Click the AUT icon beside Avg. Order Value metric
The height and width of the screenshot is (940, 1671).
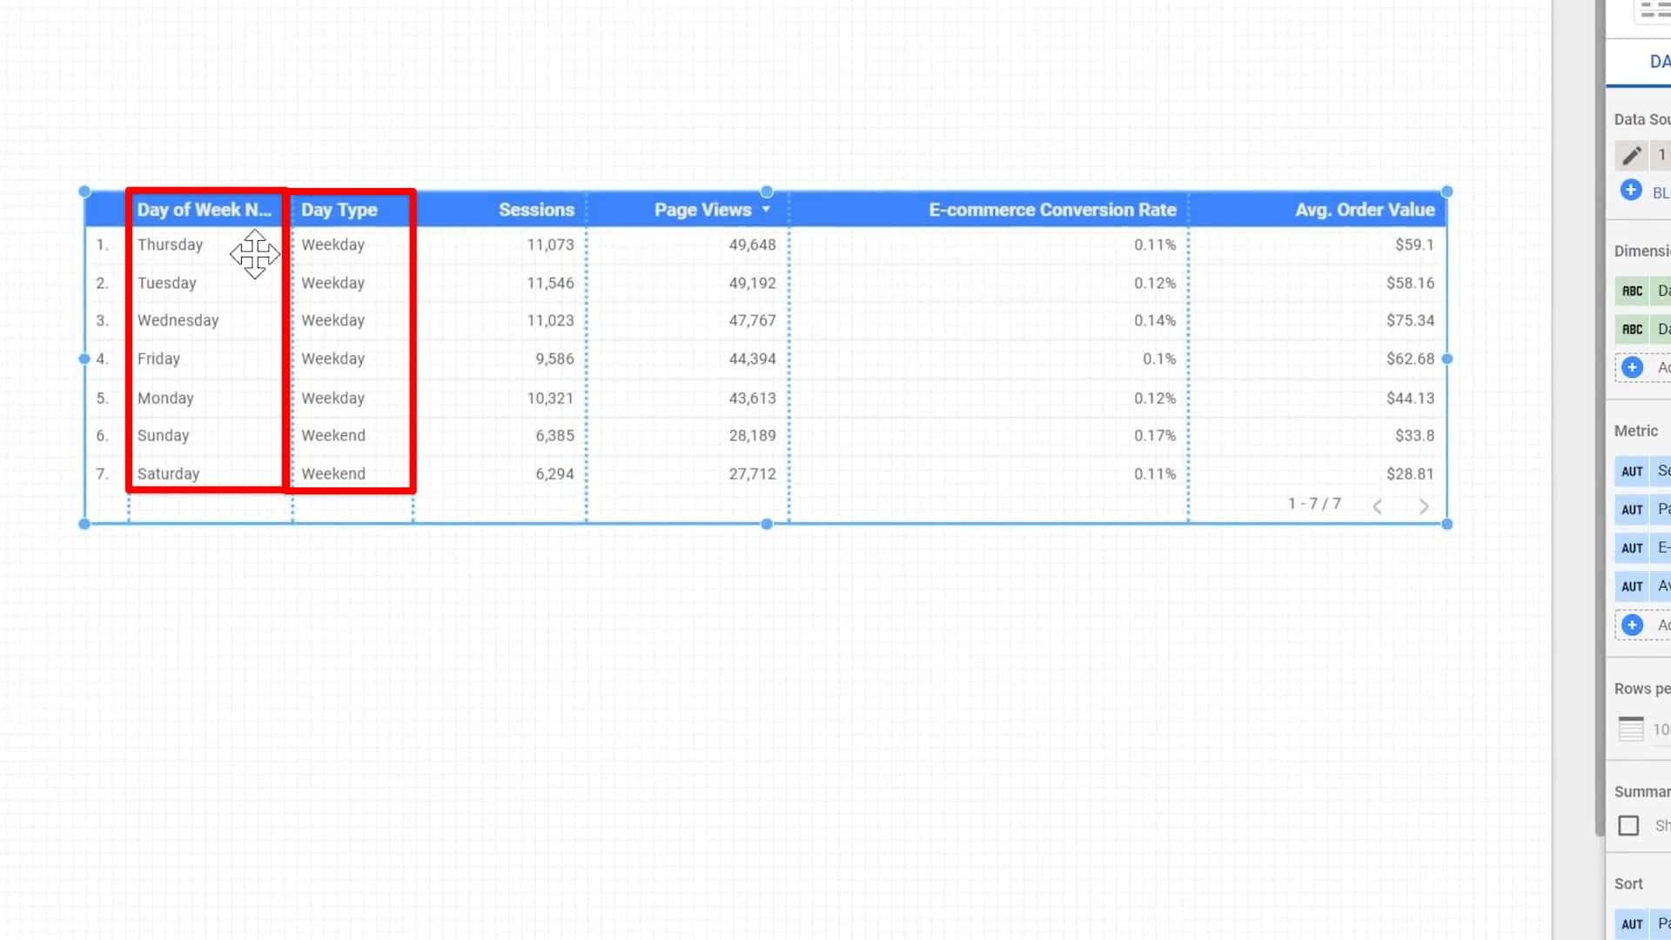[1632, 586]
